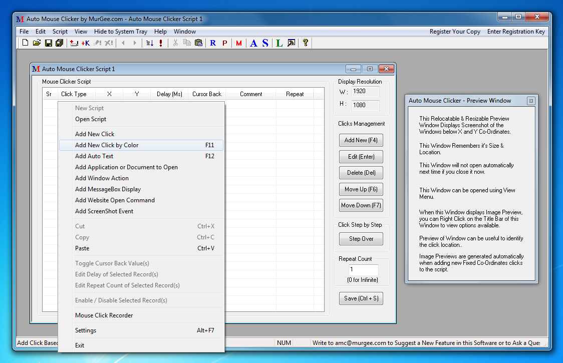Viewport: 563px width, 363px height.
Task: Click the Move Down (F7) button
Action: (361, 205)
